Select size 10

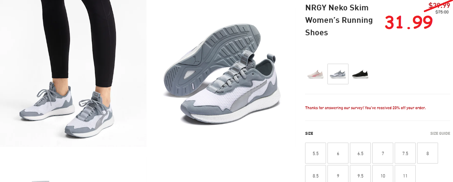pos(383,174)
